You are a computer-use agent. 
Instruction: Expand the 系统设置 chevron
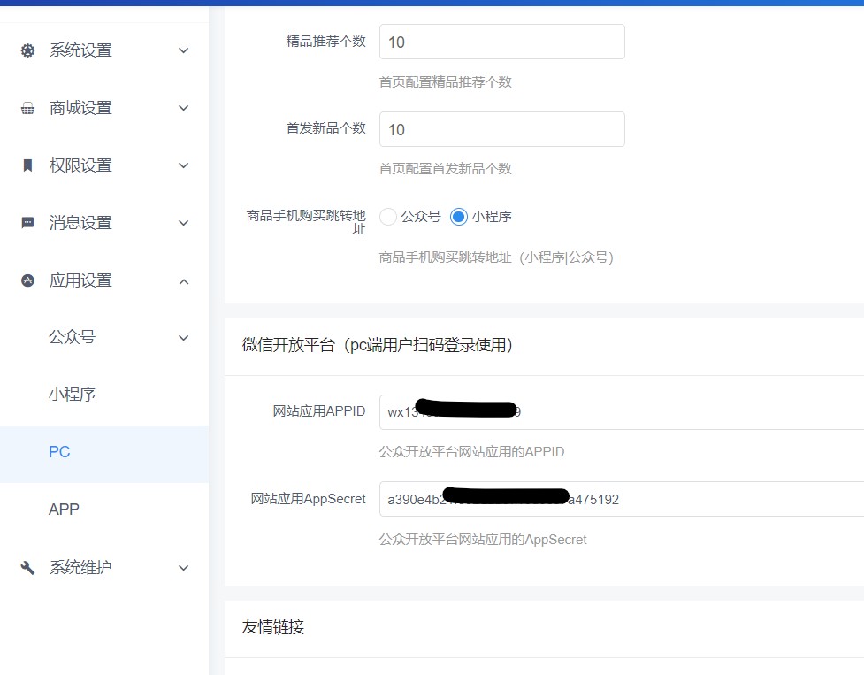[184, 50]
